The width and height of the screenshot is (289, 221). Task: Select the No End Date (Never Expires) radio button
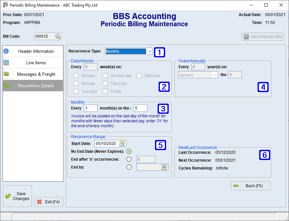coord(129,151)
